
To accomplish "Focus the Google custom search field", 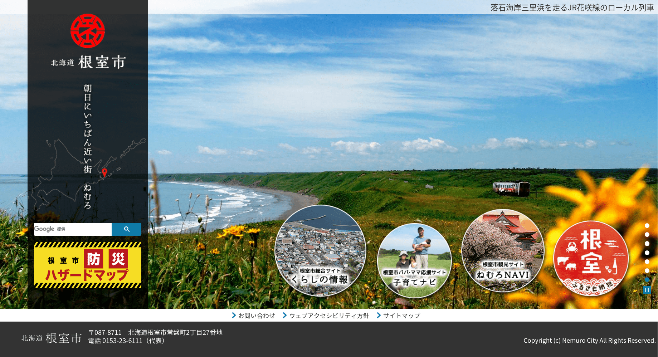I will 73,229.
